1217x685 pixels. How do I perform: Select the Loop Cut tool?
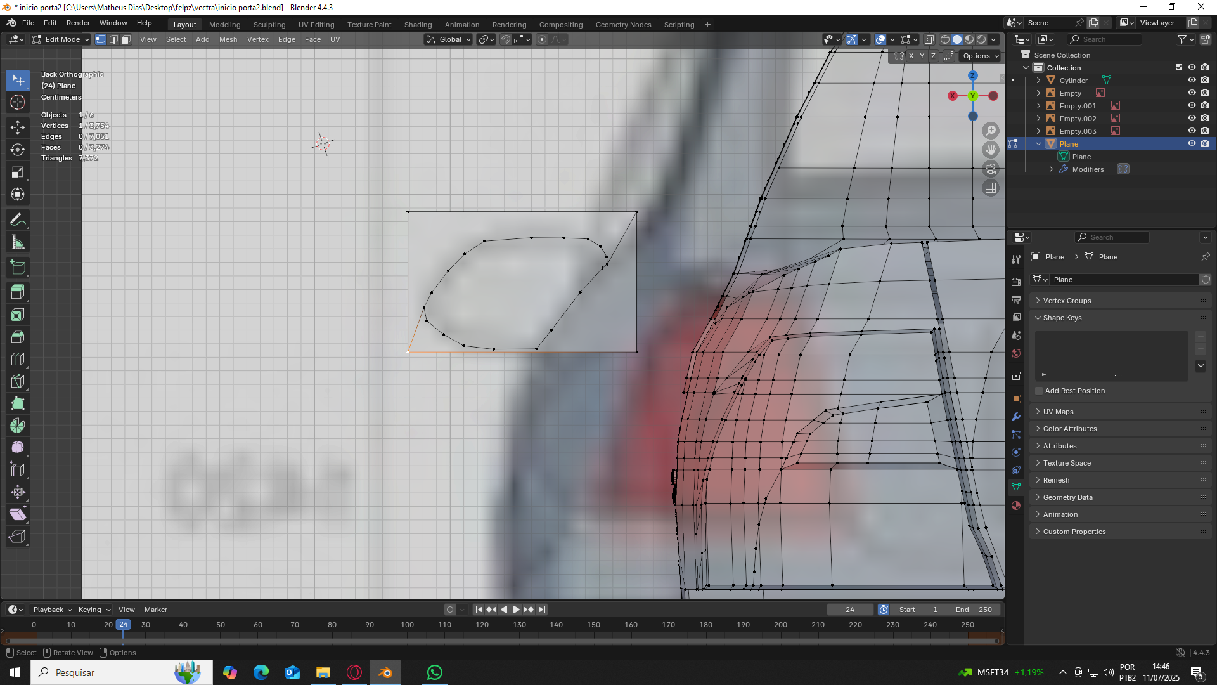18,359
